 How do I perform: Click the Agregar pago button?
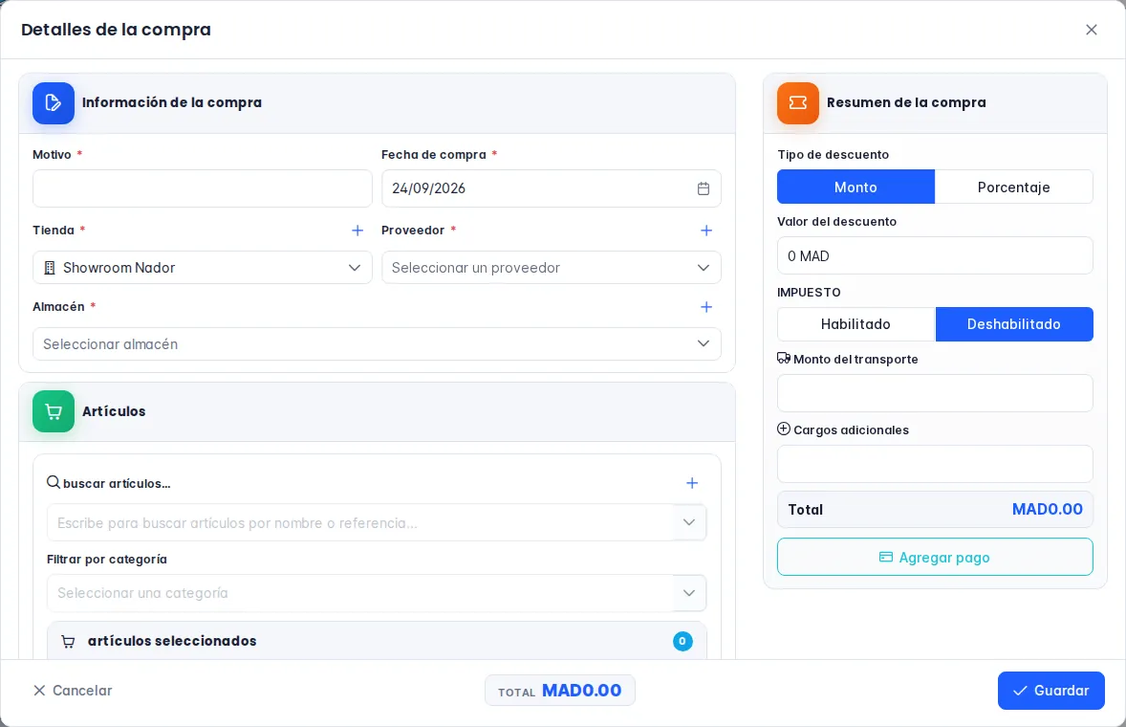pos(935,557)
